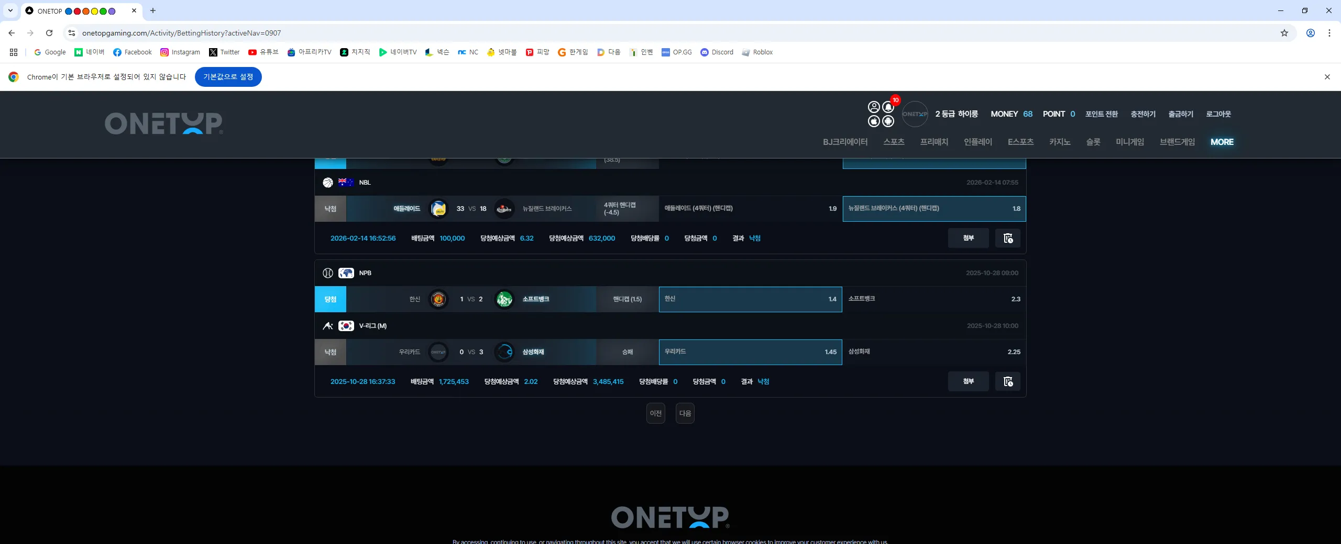Viewport: 1341px width, 544px height.
Task: Expand the tab search dropdown arrow
Action: click(10, 10)
